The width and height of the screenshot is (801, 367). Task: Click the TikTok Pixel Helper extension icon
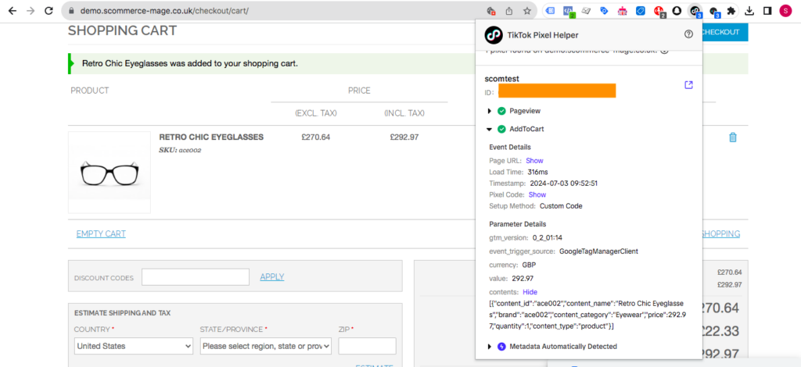[x=695, y=11]
